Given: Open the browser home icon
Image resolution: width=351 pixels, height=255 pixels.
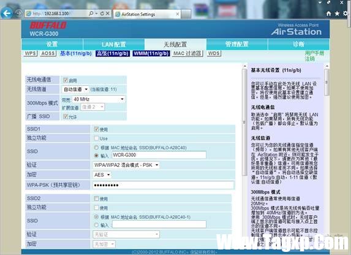Looking at the screenshot, I should pos(328,13).
